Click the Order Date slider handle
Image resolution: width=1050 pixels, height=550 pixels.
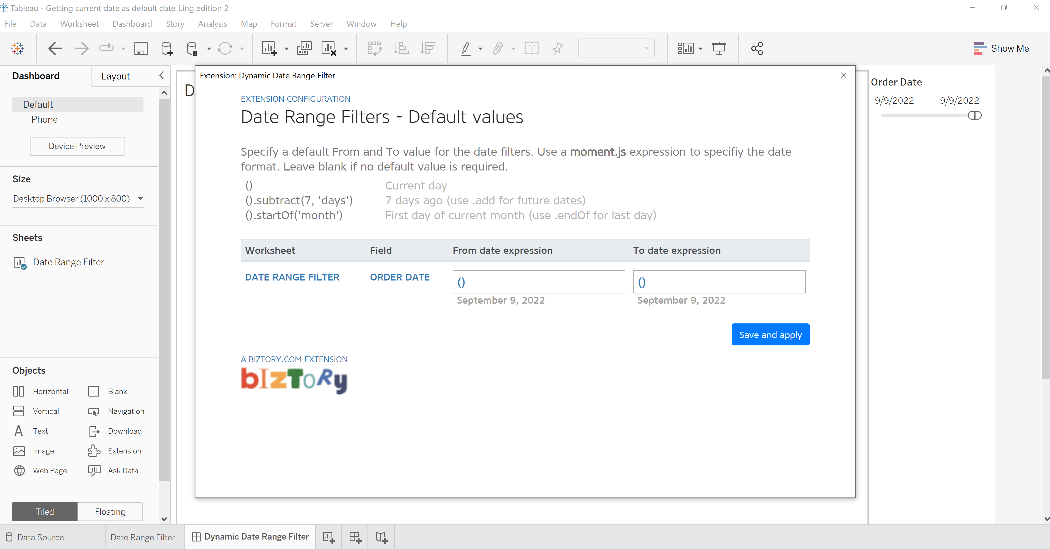click(x=975, y=116)
